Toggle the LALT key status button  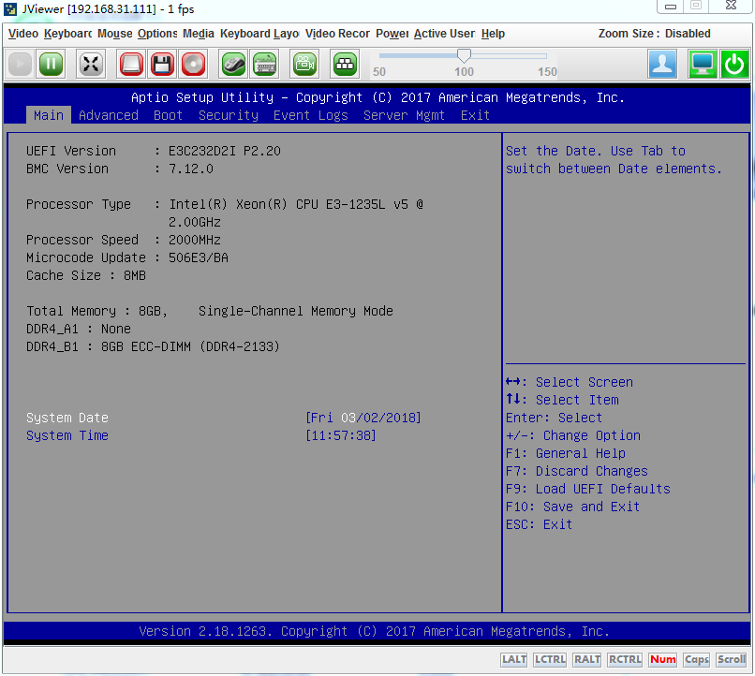513,659
